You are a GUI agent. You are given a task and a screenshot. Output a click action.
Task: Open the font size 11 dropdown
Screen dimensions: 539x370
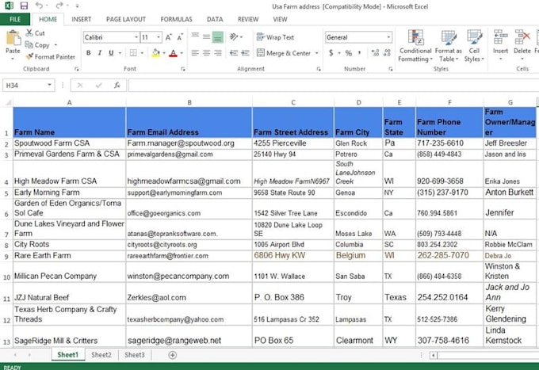click(x=159, y=37)
